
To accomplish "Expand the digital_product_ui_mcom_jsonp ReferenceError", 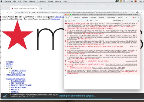I will [x=68, y=46].
